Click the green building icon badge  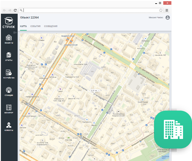(173, 130)
